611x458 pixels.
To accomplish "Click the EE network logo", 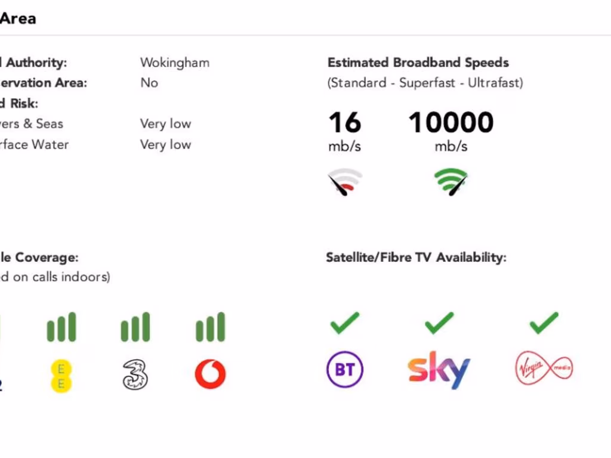I will point(61,376).
